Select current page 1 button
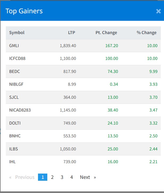This screenshot has height=193, width=164. (43, 177)
